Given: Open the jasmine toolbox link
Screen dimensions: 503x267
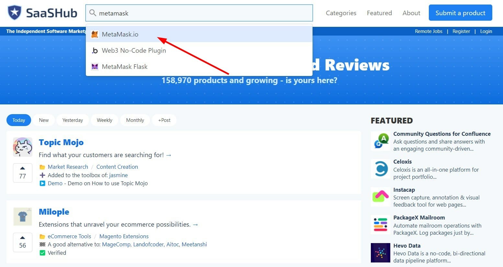Looking at the screenshot, I should 119,175.
